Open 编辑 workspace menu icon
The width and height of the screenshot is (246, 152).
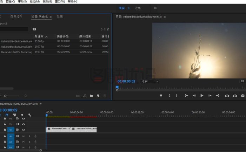[x=129, y=8]
